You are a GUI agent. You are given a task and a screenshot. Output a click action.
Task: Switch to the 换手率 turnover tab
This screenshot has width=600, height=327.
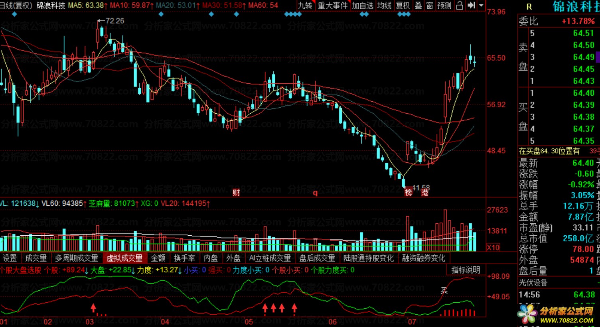point(185,258)
